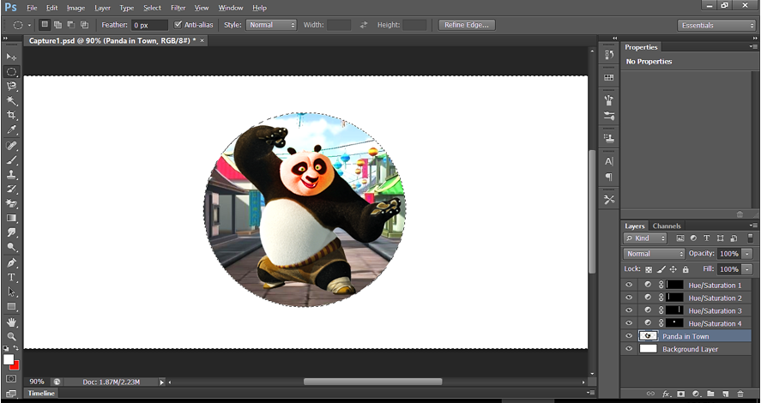The height and width of the screenshot is (403, 761).
Task: Open the Essentials workspace dropdown
Action: coord(716,25)
